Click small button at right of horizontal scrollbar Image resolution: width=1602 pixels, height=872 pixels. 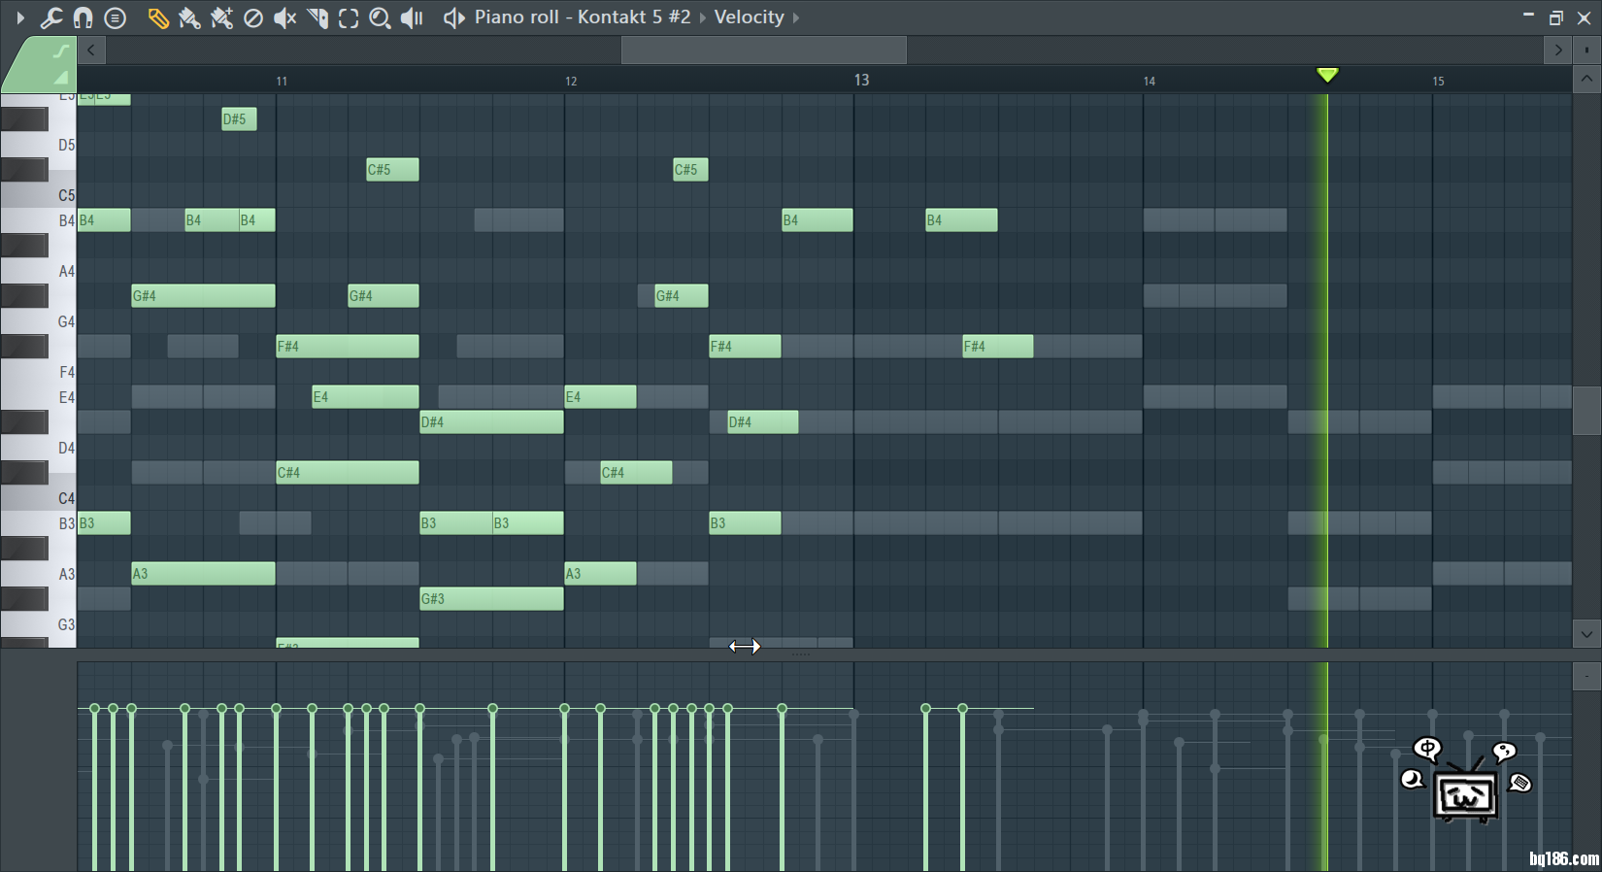tap(1586, 50)
